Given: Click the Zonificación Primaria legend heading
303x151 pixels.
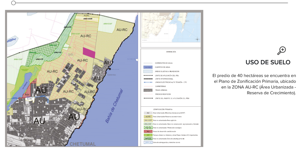Looking at the screenshot, I should click(x=162, y=109).
